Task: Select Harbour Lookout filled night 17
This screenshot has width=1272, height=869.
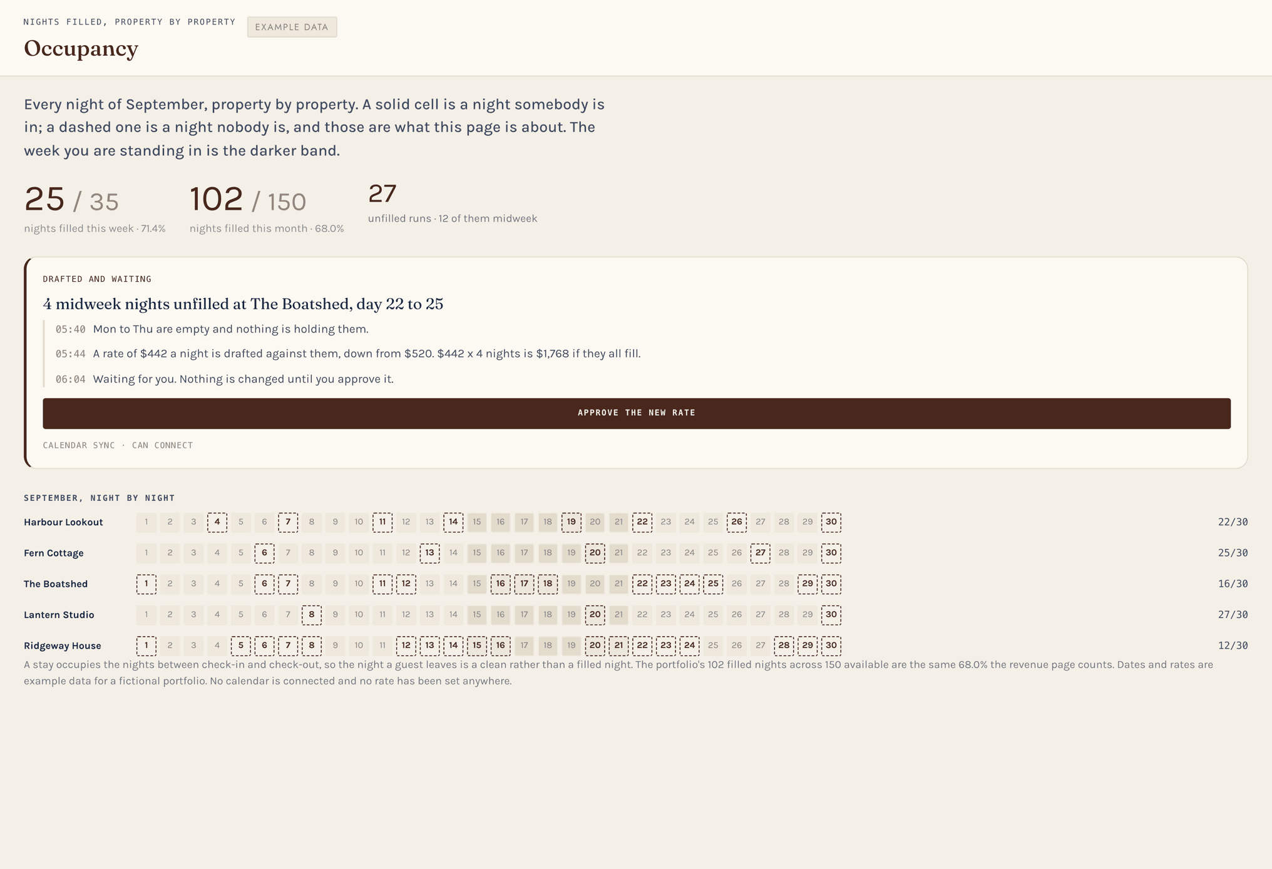Action: 524,522
